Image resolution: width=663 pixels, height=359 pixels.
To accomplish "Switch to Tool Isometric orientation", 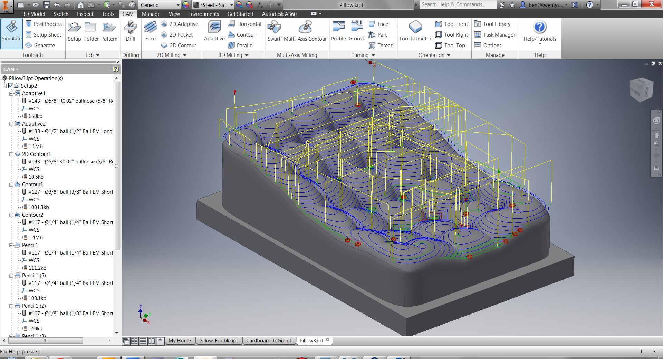I will pos(415,32).
